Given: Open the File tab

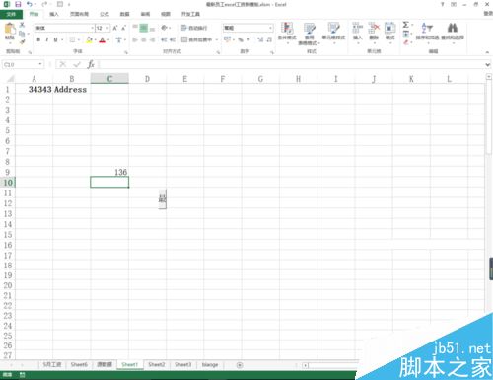Looking at the screenshot, I should [11, 14].
